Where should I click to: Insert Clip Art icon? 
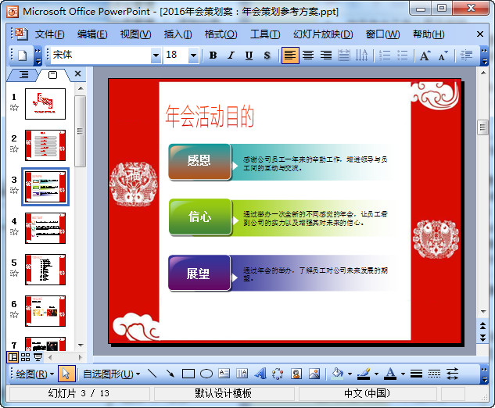[x=296, y=374]
